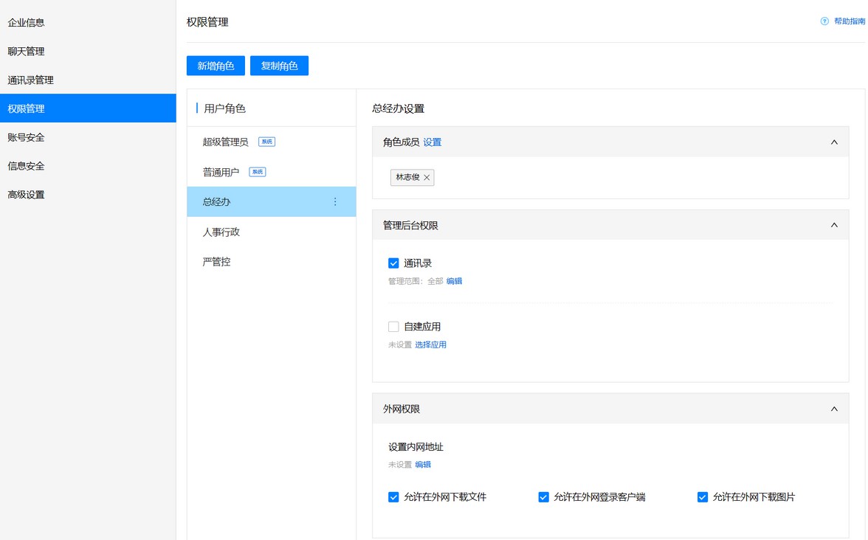Collapse the 管理后台权限 section

[x=834, y=225]
